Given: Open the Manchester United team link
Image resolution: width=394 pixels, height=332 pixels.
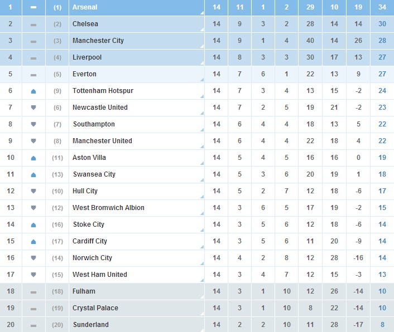Looking at the screenshot, I should coord(102,141).
